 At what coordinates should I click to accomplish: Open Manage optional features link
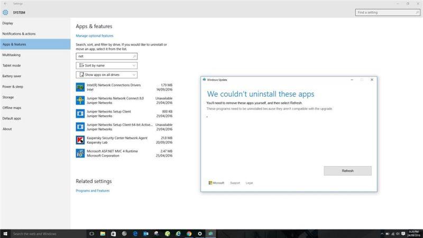point(95,35)
